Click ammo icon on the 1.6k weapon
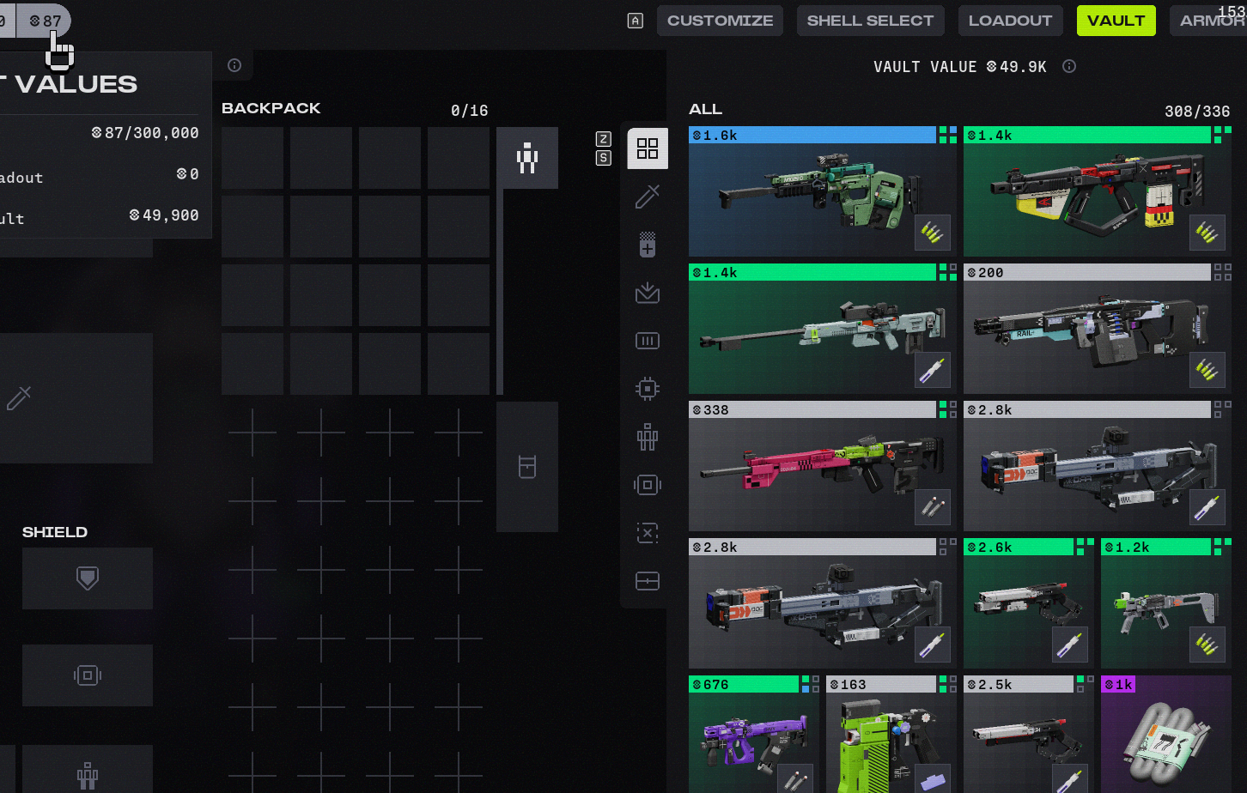Image resolution: width=1247 pixels, height=793 pixels. 933,233
